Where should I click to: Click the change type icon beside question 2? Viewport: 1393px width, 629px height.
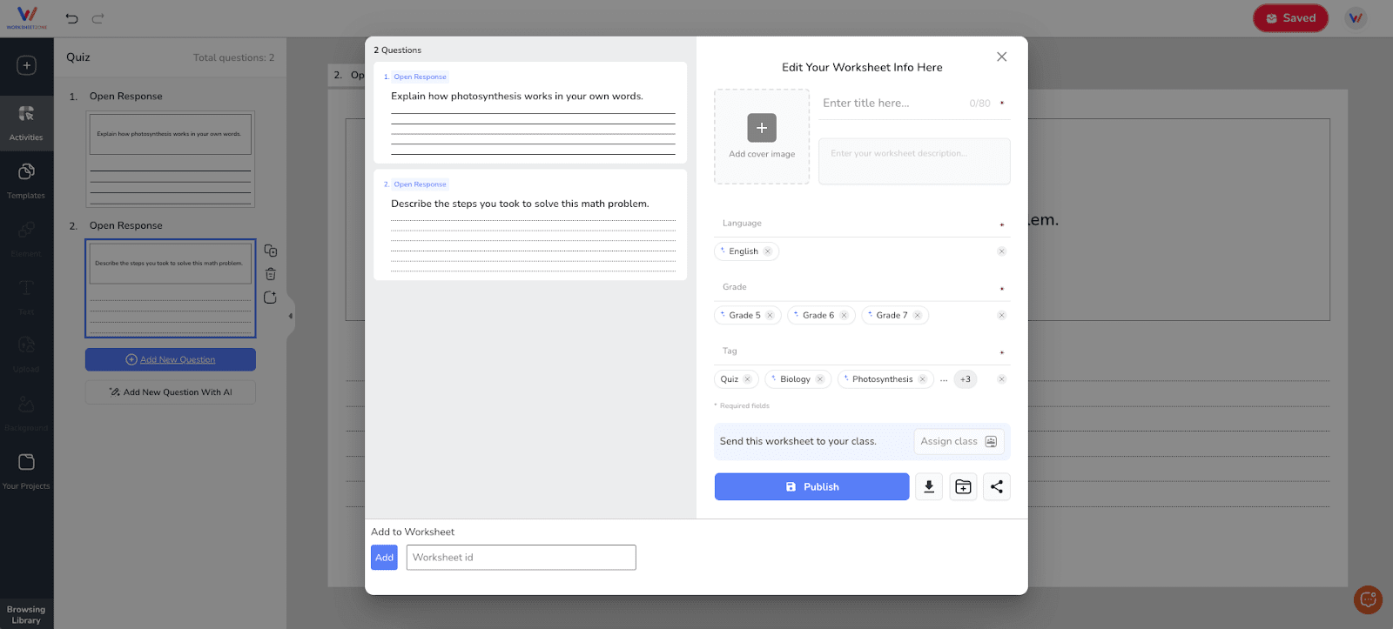click(x=271, y=298)
